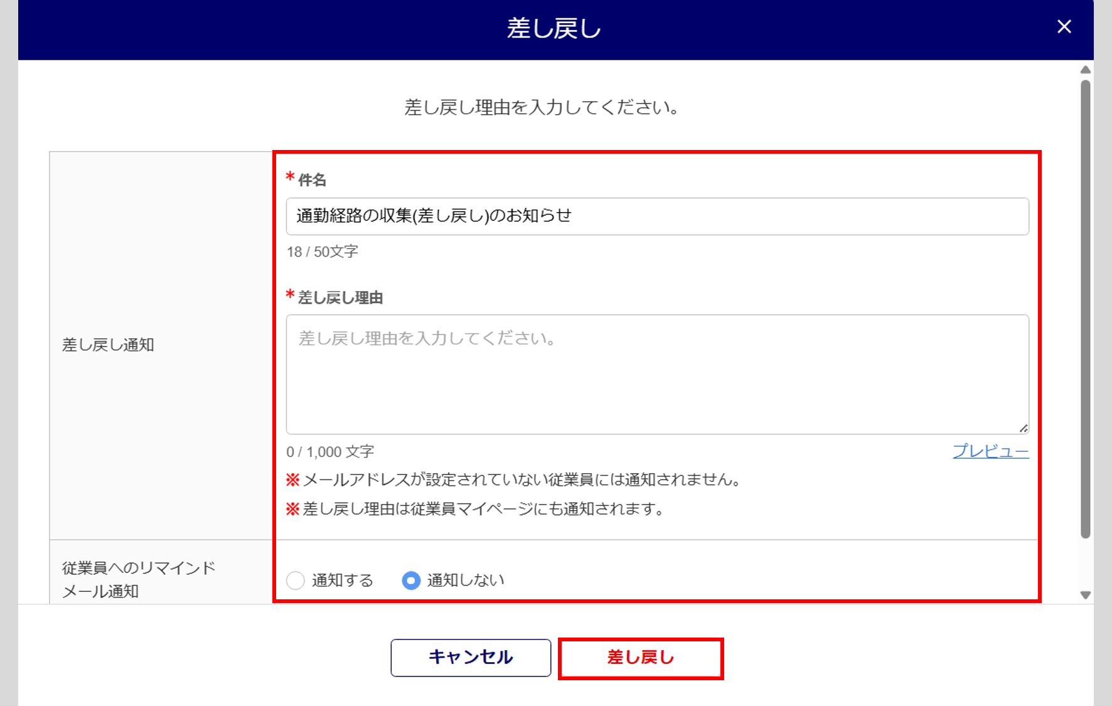Click the 従業員マイページにも通知されます note
Viewport: 1112px width, 706px height.
pos(476,509)
